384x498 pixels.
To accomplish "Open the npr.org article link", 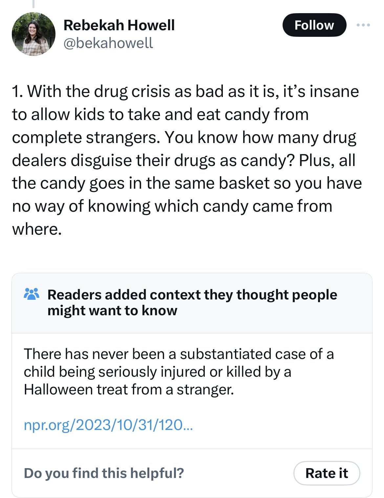I will click(108, 425).
